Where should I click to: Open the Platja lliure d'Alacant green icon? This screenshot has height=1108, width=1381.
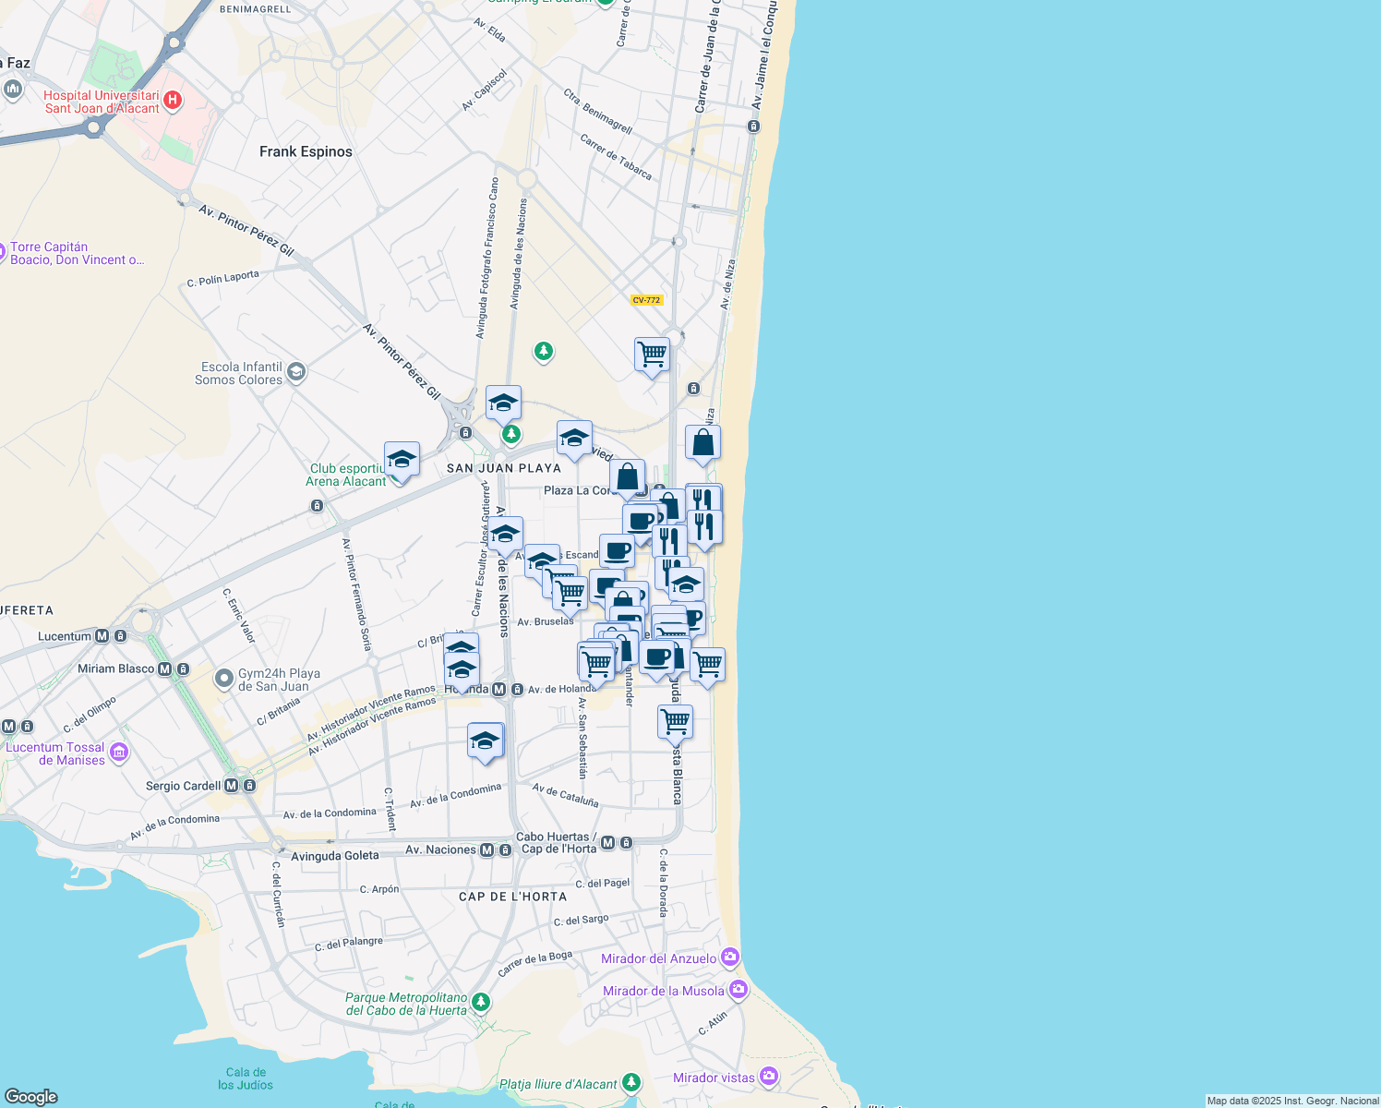click(x=631, y=1082)
